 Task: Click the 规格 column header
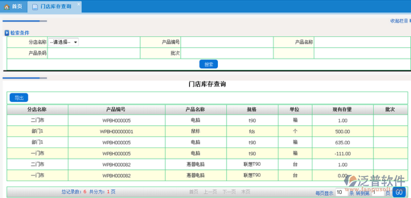tap(252, 110)
